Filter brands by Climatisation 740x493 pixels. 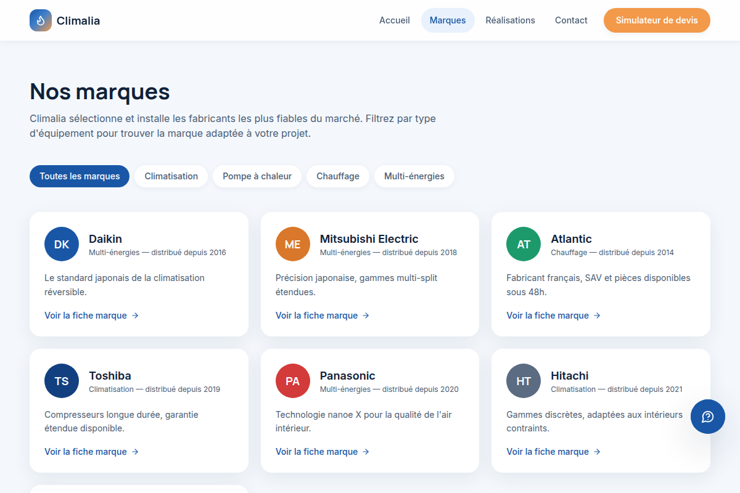(171, 176)
